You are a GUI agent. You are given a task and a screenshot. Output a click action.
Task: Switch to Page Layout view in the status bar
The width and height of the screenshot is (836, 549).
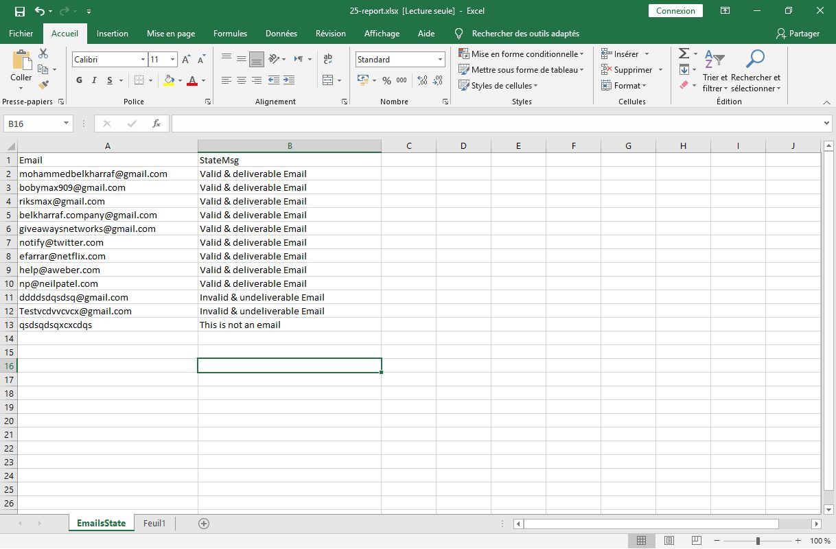[669, 541]
